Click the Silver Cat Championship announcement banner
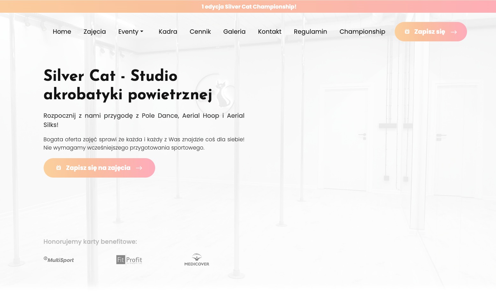The height and width of the screenshot is (295, 496). (x=249, y=6)
